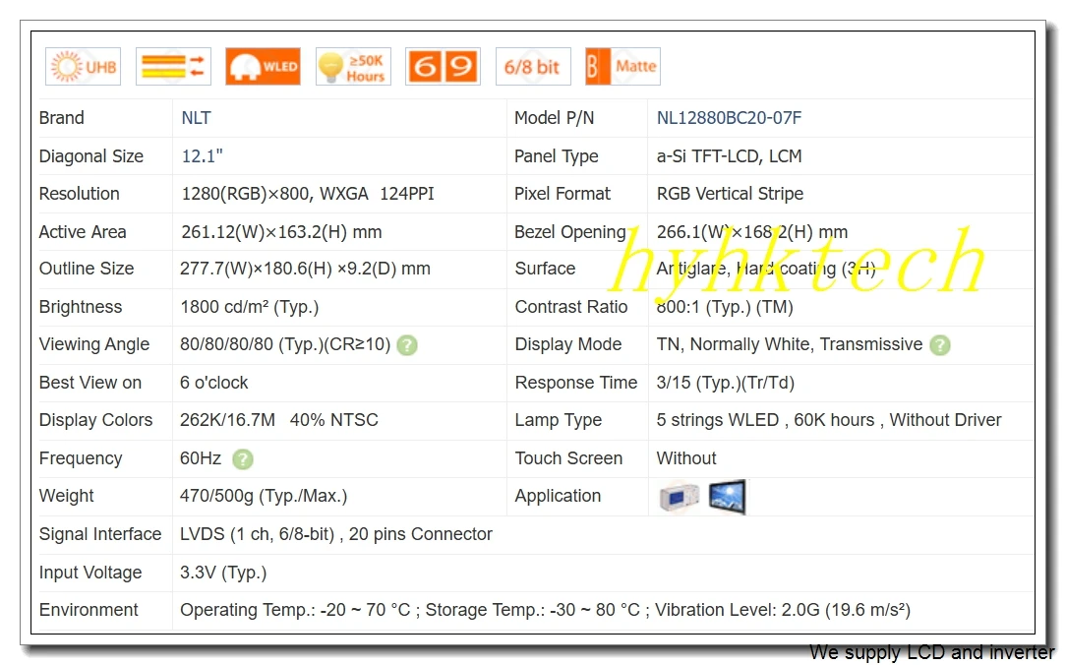Expand the Environment specifications row
This screenshot has width=1066, height=665.
click(x=87, y=610)
